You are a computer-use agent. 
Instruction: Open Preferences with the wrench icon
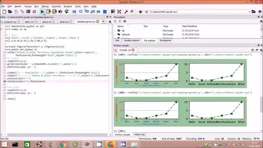pyautogui.click(x=126, y=12)
